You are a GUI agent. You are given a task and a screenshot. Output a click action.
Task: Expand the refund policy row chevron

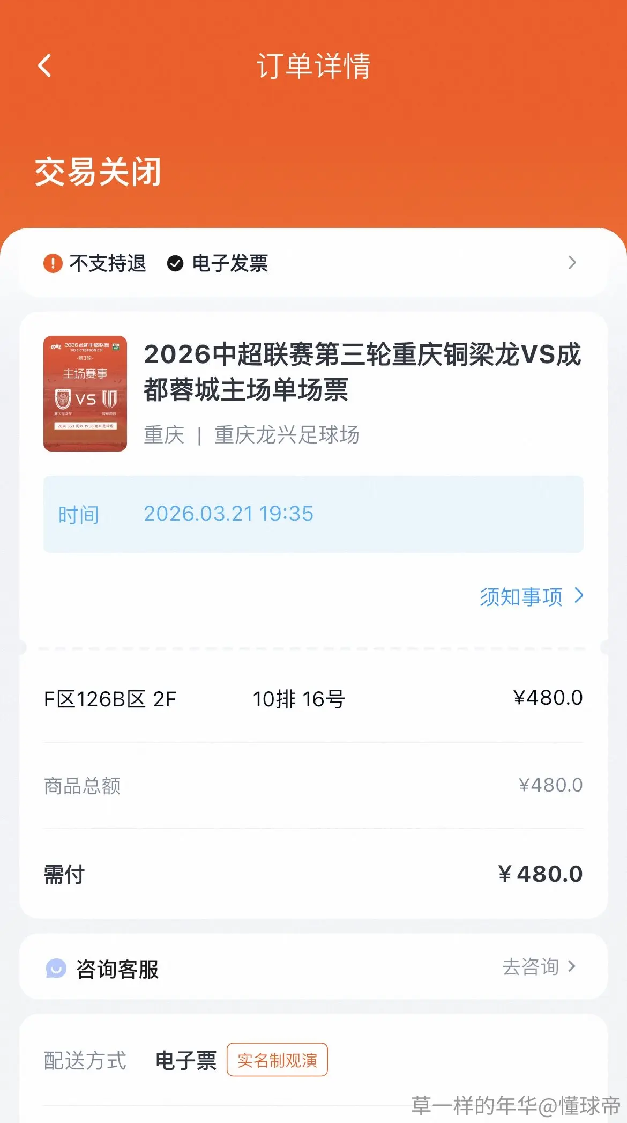(x=572, y=263)
